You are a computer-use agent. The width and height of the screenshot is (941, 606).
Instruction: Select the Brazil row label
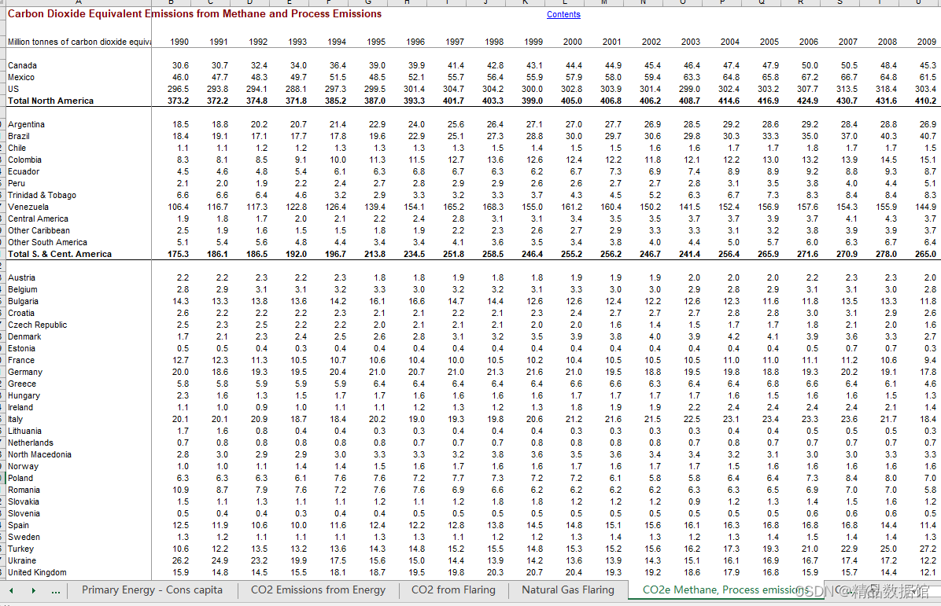[x=19, y=136]
